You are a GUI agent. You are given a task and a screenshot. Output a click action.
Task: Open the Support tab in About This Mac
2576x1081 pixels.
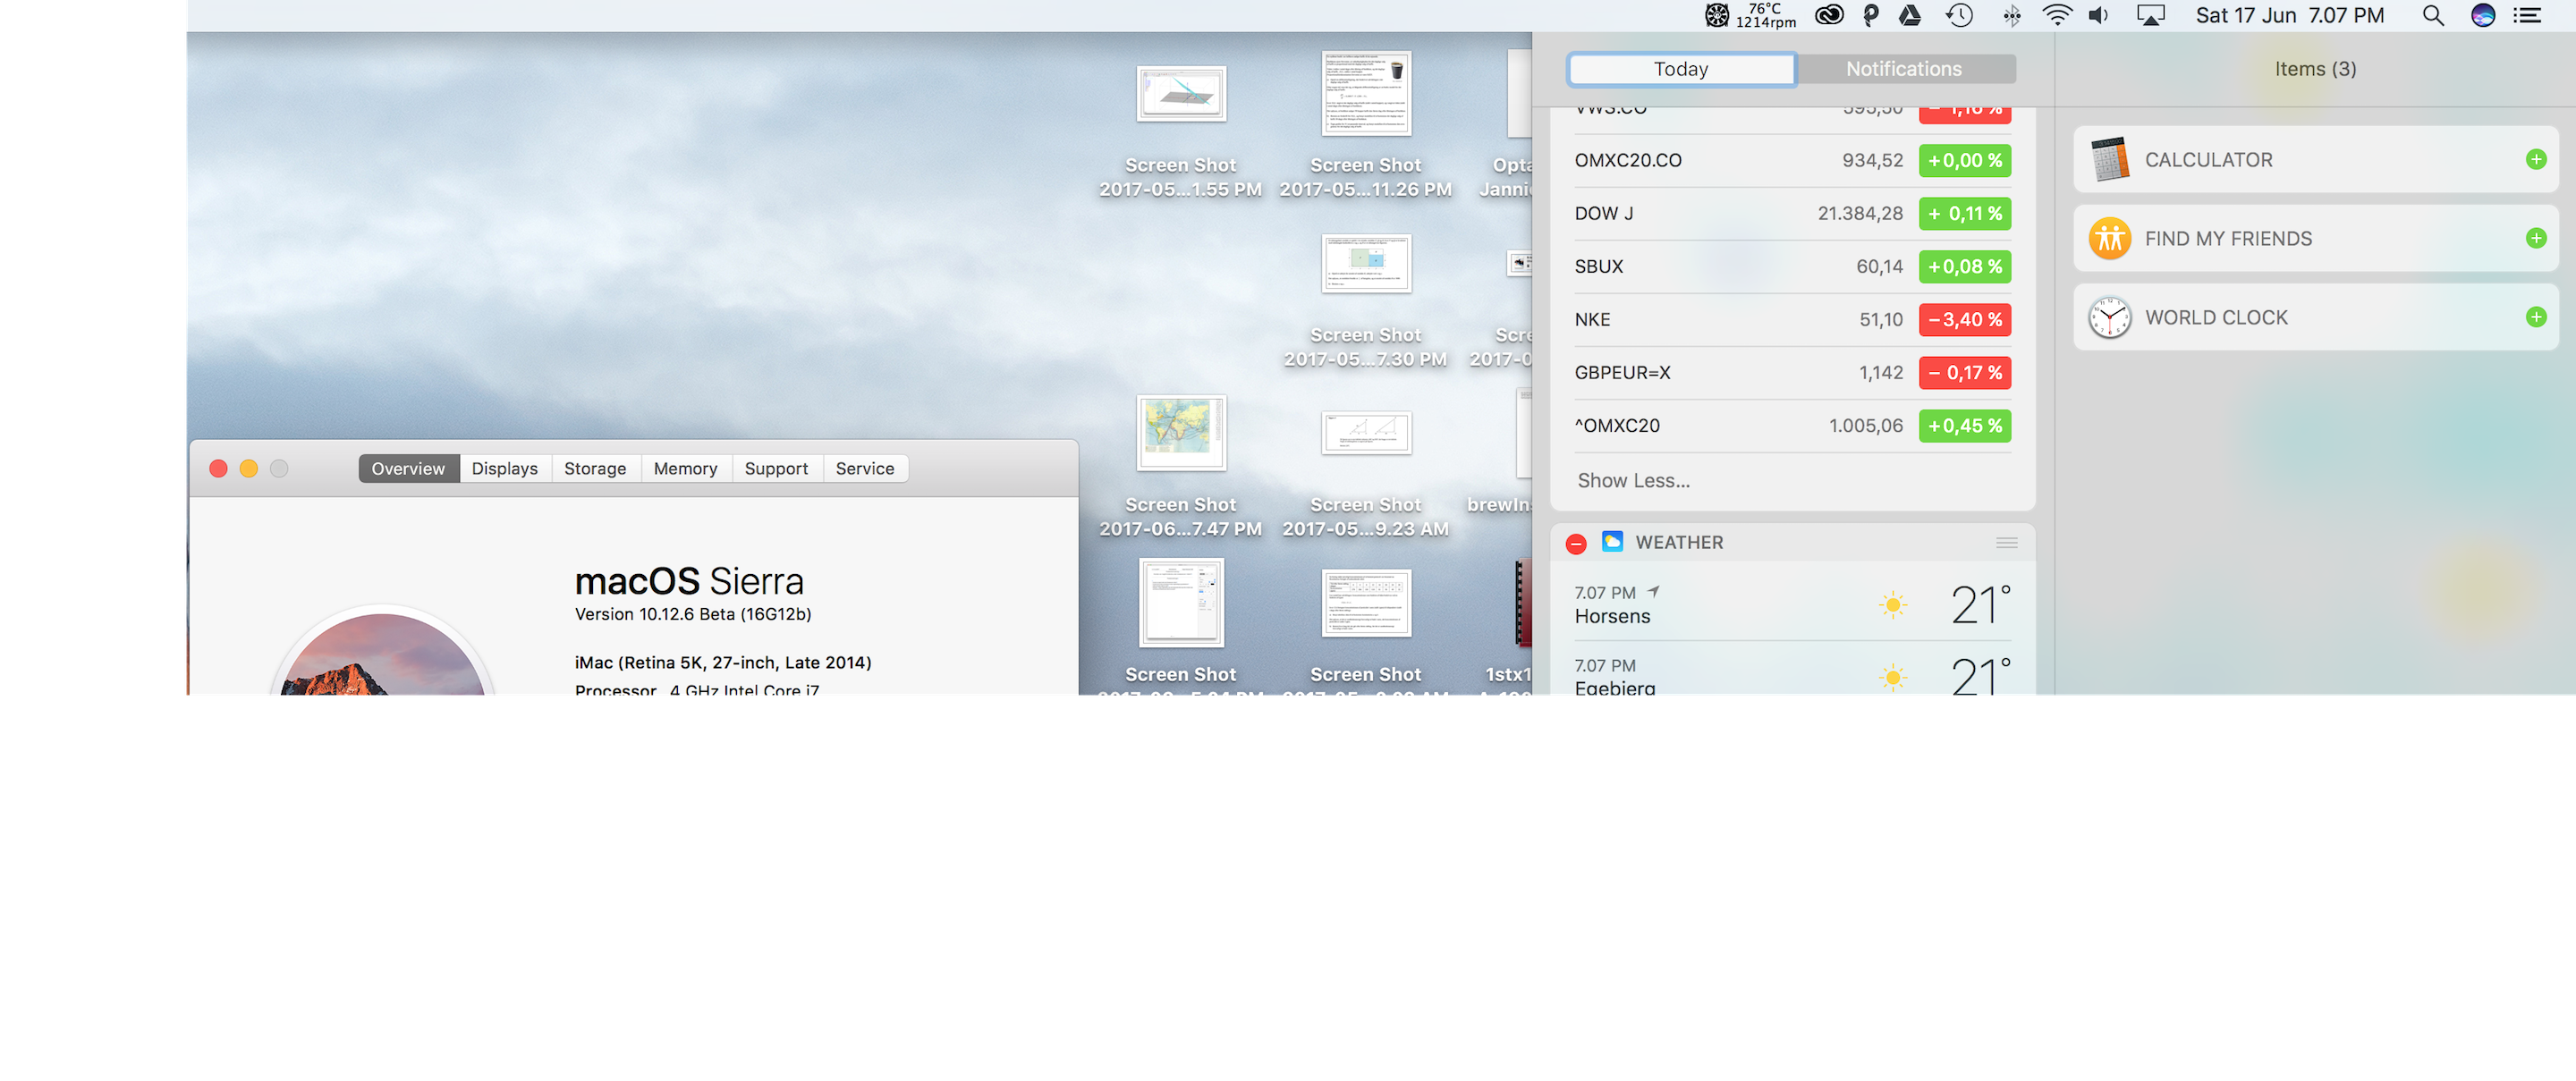(776, 468)
